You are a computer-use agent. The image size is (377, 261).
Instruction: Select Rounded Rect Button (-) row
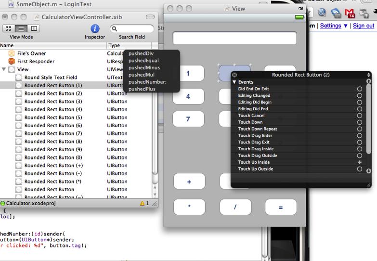click(76, 173)
